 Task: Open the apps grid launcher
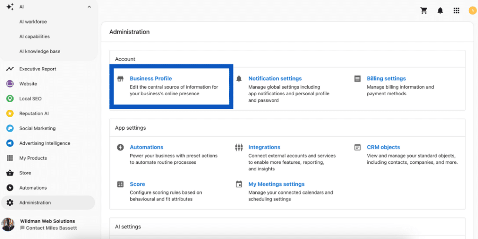pyautogui.click(x=457, y=11)
